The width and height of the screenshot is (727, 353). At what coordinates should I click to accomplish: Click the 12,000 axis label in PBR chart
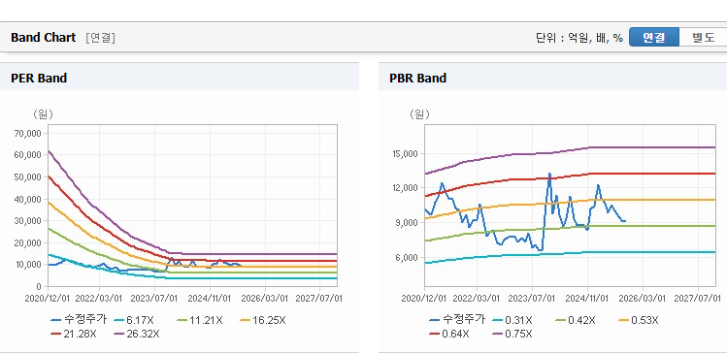[x=406, y=187]
